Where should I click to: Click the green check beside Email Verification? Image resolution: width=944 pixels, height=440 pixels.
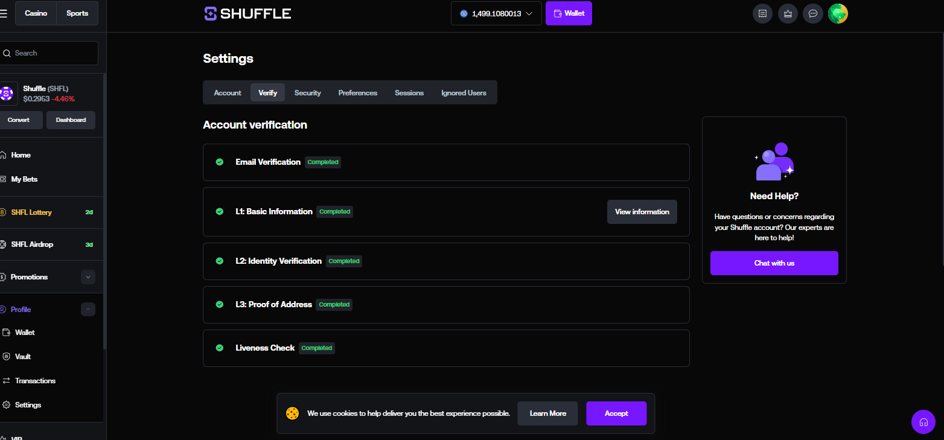(220, 162)
